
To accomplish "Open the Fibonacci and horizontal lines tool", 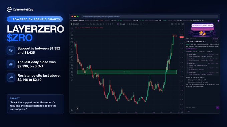I will 72,35.
